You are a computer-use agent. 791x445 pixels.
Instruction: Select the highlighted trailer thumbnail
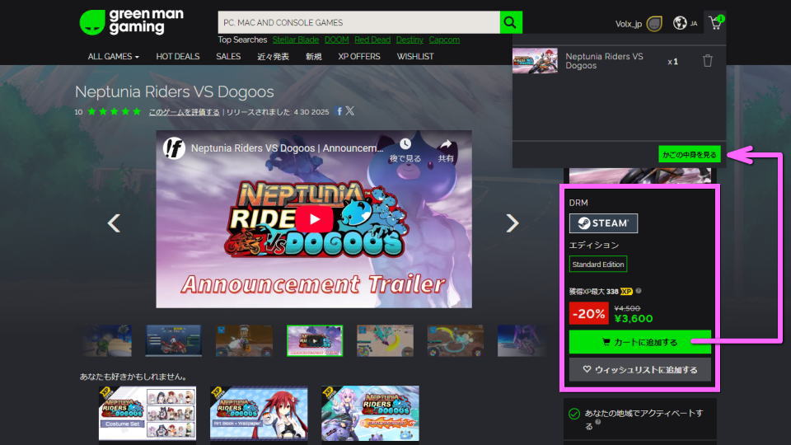314,340
